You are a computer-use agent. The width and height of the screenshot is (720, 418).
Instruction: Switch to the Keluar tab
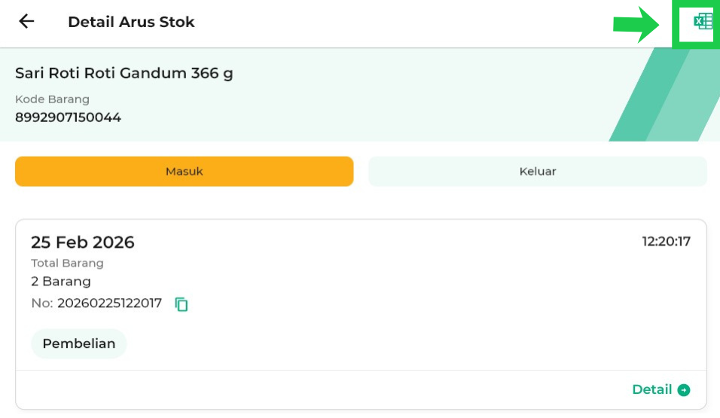click(x=537, y=172)
